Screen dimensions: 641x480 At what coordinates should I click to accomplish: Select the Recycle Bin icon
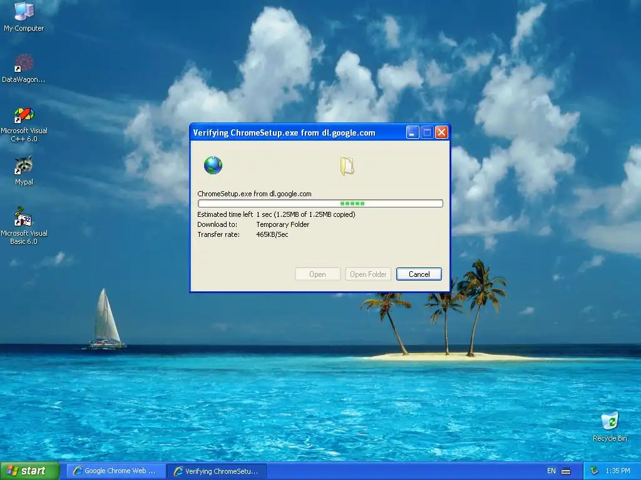tap(610, 426)
